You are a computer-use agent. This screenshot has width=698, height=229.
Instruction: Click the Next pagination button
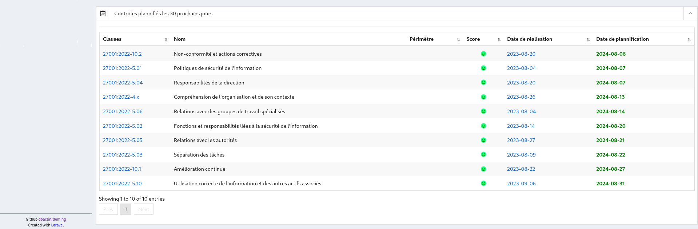[x=143, y=209]
